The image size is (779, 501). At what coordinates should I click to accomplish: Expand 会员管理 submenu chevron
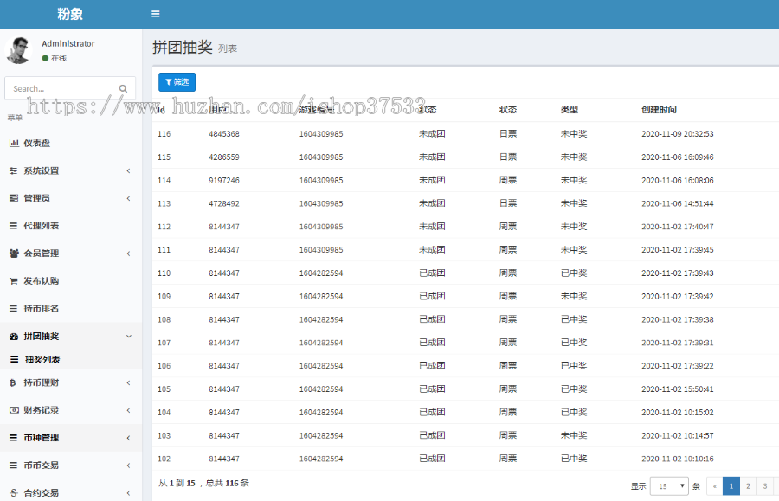pyautogui.click(x=129, y=254)
